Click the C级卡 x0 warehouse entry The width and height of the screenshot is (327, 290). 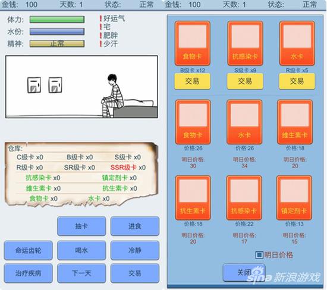click(30, 157)
